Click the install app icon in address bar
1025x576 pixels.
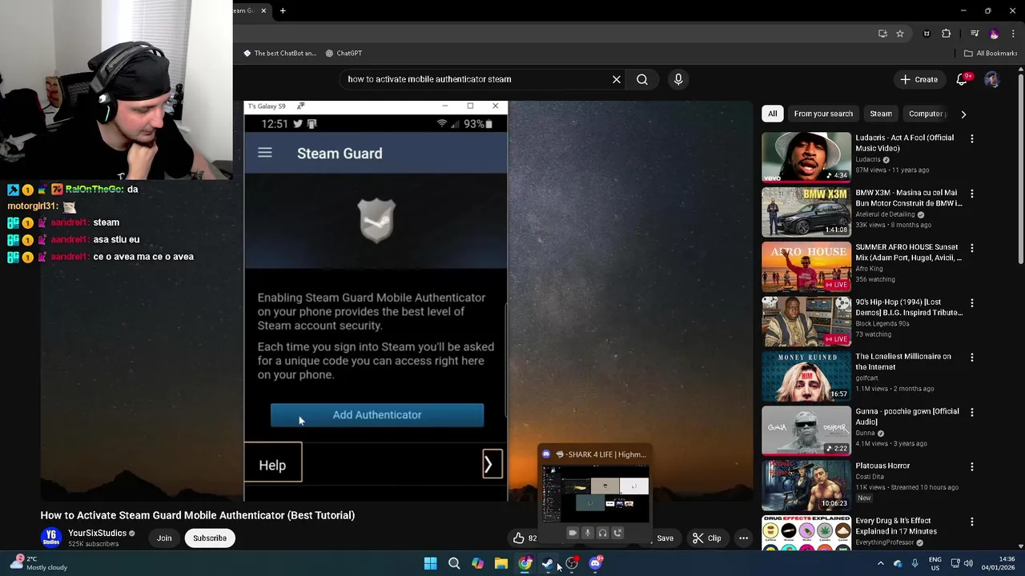click(x=882, y=34)
